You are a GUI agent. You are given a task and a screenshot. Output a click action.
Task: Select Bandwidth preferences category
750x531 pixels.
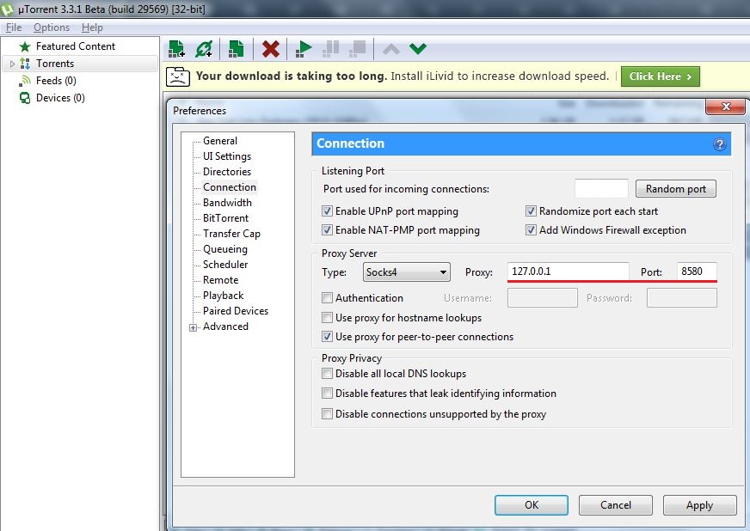(x=227, y=203)
